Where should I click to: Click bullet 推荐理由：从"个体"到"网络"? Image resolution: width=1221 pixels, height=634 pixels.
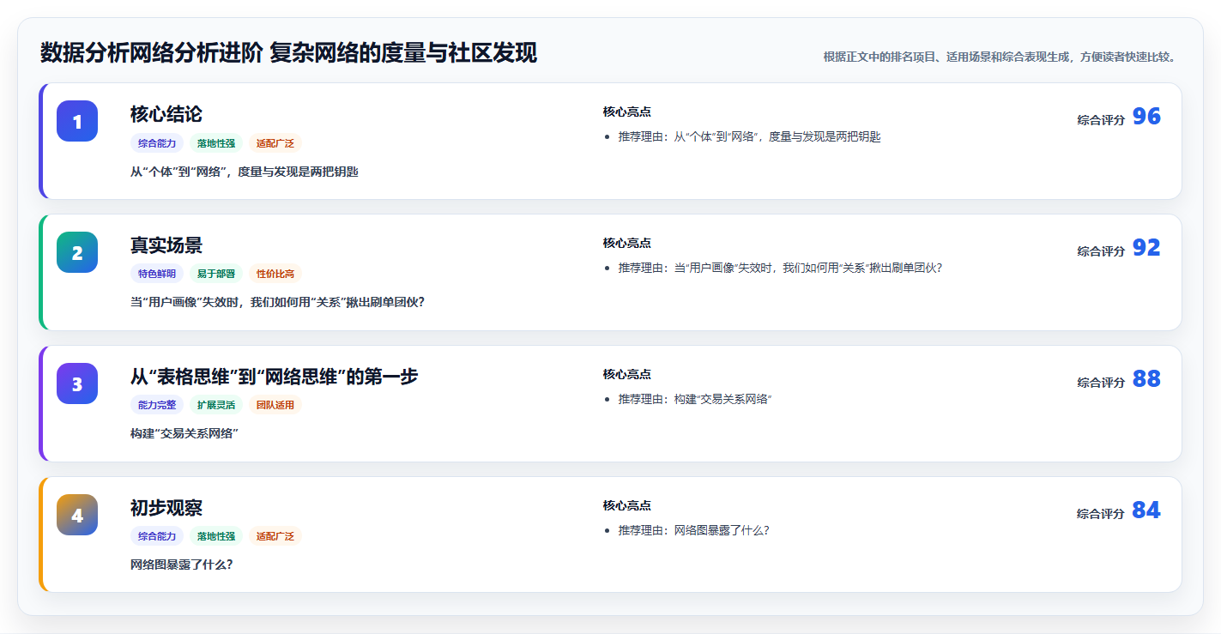click(x=749, y=136)
